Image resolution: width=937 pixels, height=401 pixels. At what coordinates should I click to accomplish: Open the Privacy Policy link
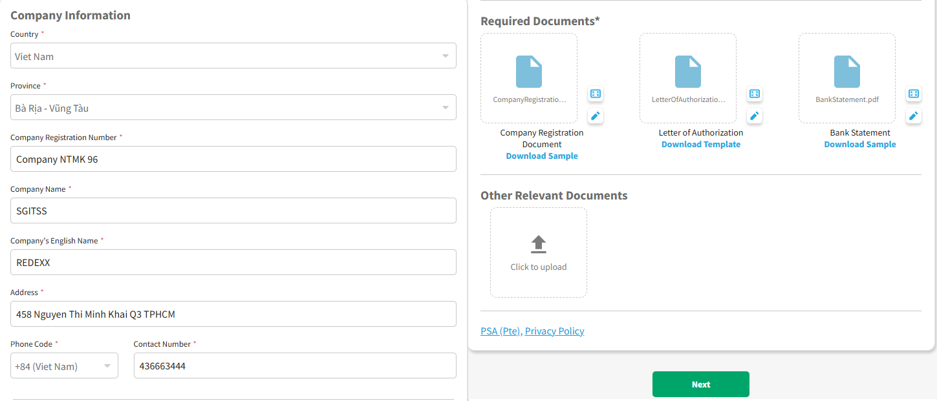click(554, 331)
